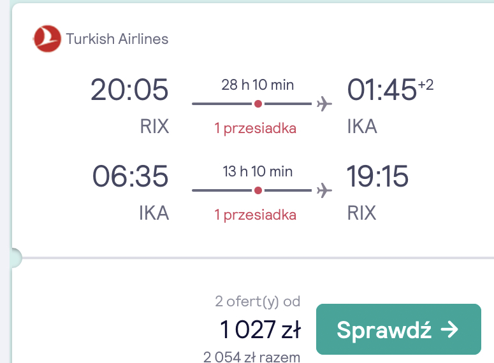
Task: Click the outbound flight airplane icon
Action: [x=324, y=104]
